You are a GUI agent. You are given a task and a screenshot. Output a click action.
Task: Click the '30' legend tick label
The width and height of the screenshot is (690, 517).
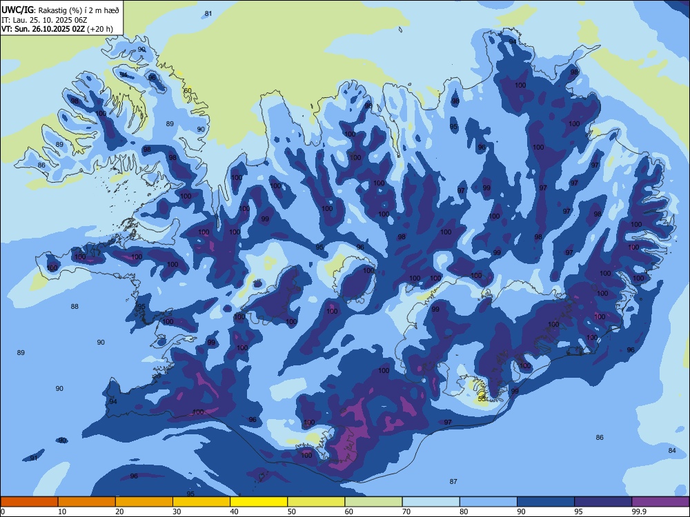pyautogui.click(x=177, y=511)
